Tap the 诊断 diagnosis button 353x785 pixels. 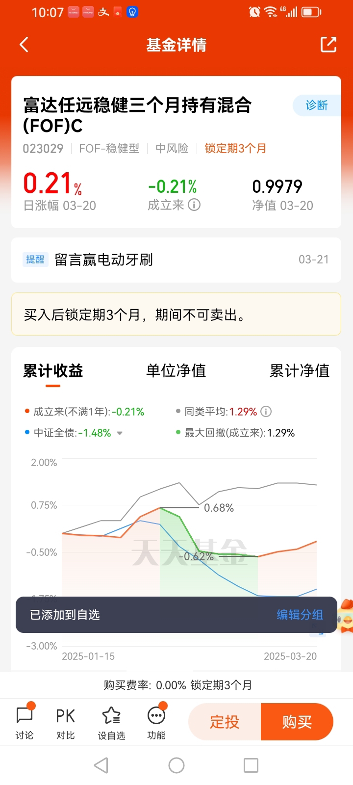[317, 105]
